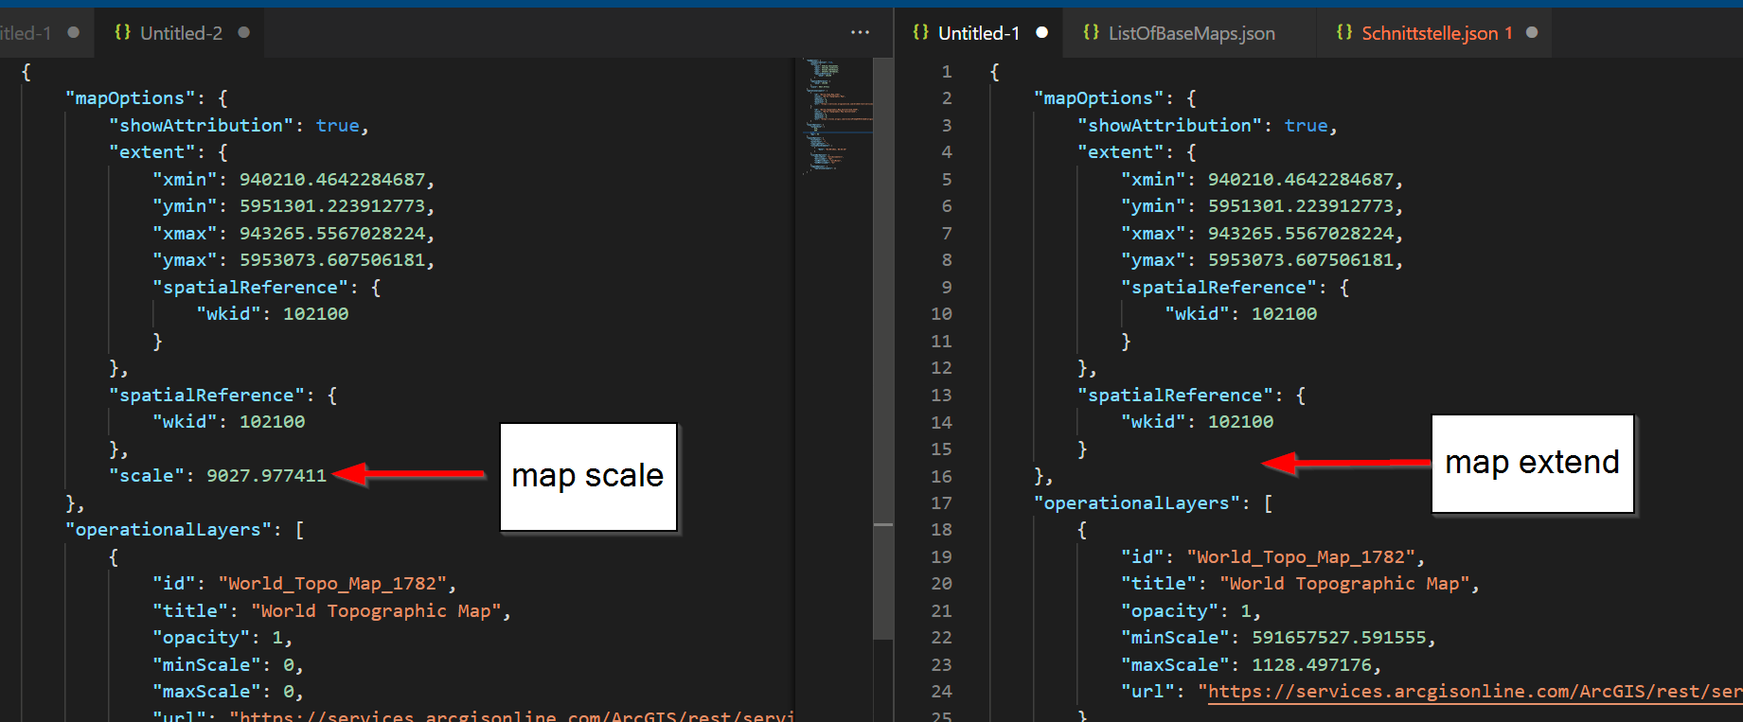The image size is (1743, 722).
Task: Click the unsaved dot on Schnittstelle.json tab
Action: [1532, 32]
